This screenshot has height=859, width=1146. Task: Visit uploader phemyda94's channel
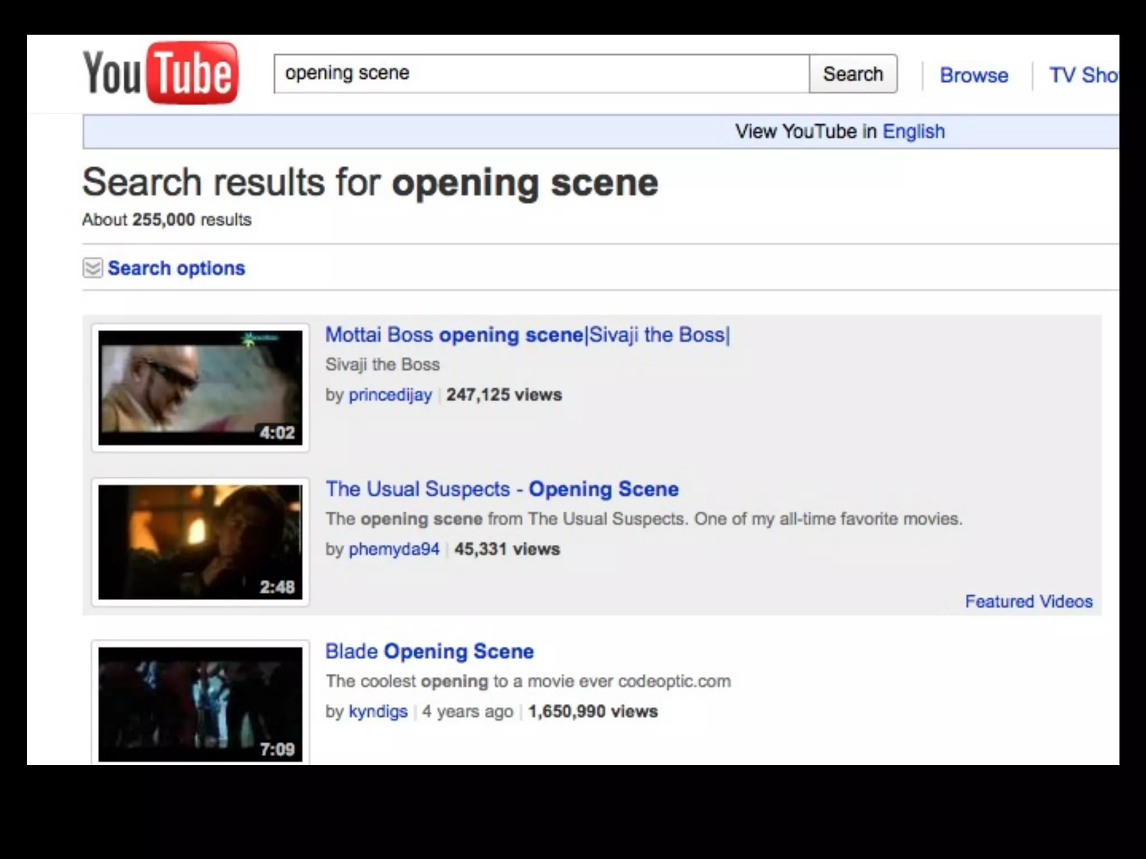393,549
